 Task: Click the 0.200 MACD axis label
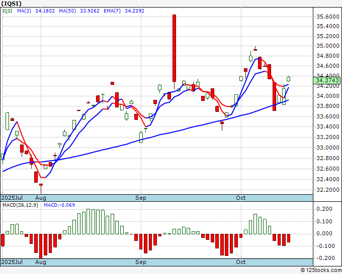click(x=324, y=209)
